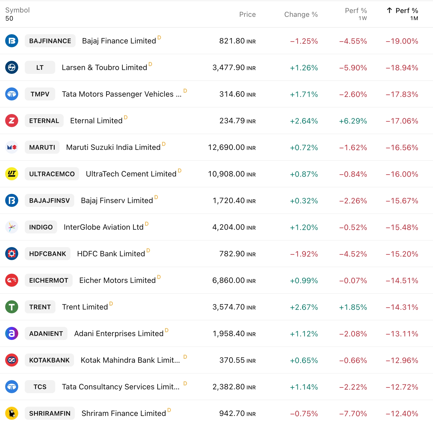Sort by Change % column header
The height and width of the screenshot is (426, 433).
coord(301,14)
